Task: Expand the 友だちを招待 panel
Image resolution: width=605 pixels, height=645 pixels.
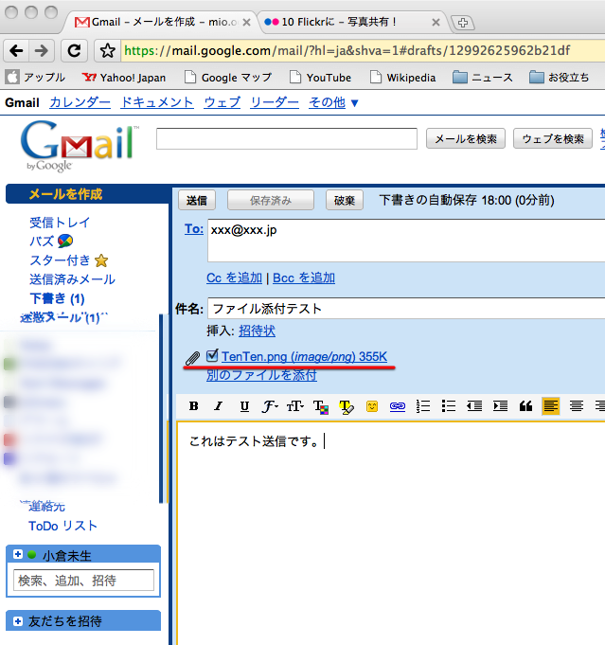Action: coord(18,621)
